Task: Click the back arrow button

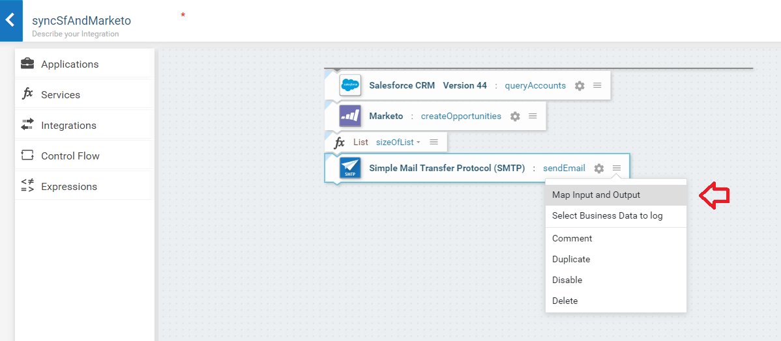Action: tap(11, 20)
